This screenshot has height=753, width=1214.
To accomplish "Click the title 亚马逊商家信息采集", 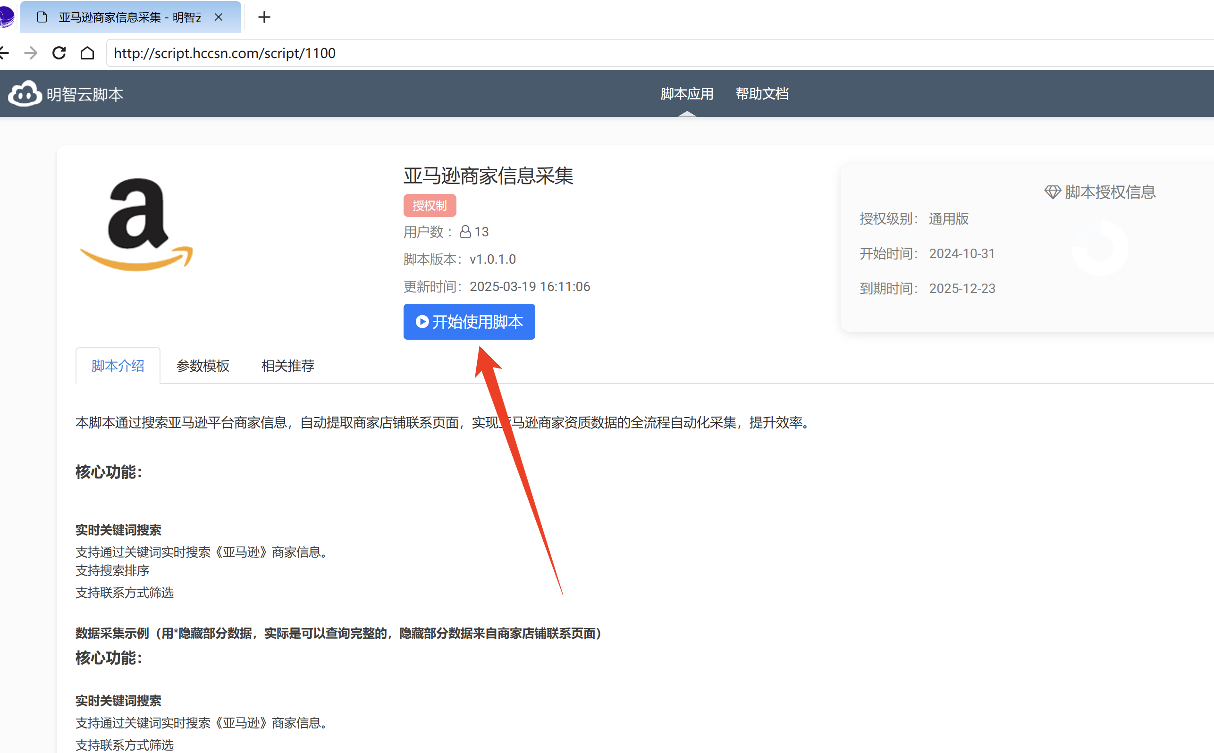I will tap(488, 176).
